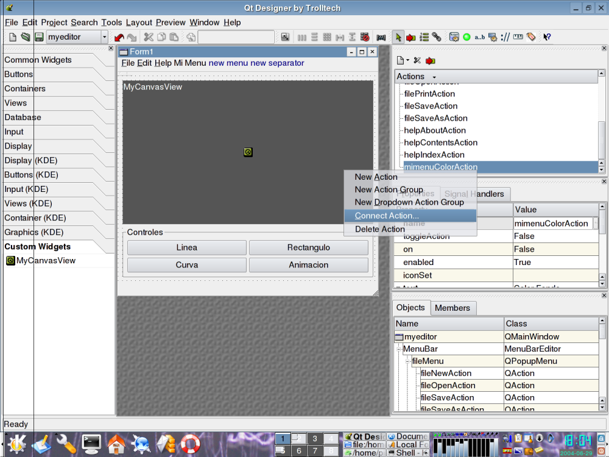Viewport: 609px width, 457px height.
Task: Click the Cut scissors icon
Action: pos(149,37)
